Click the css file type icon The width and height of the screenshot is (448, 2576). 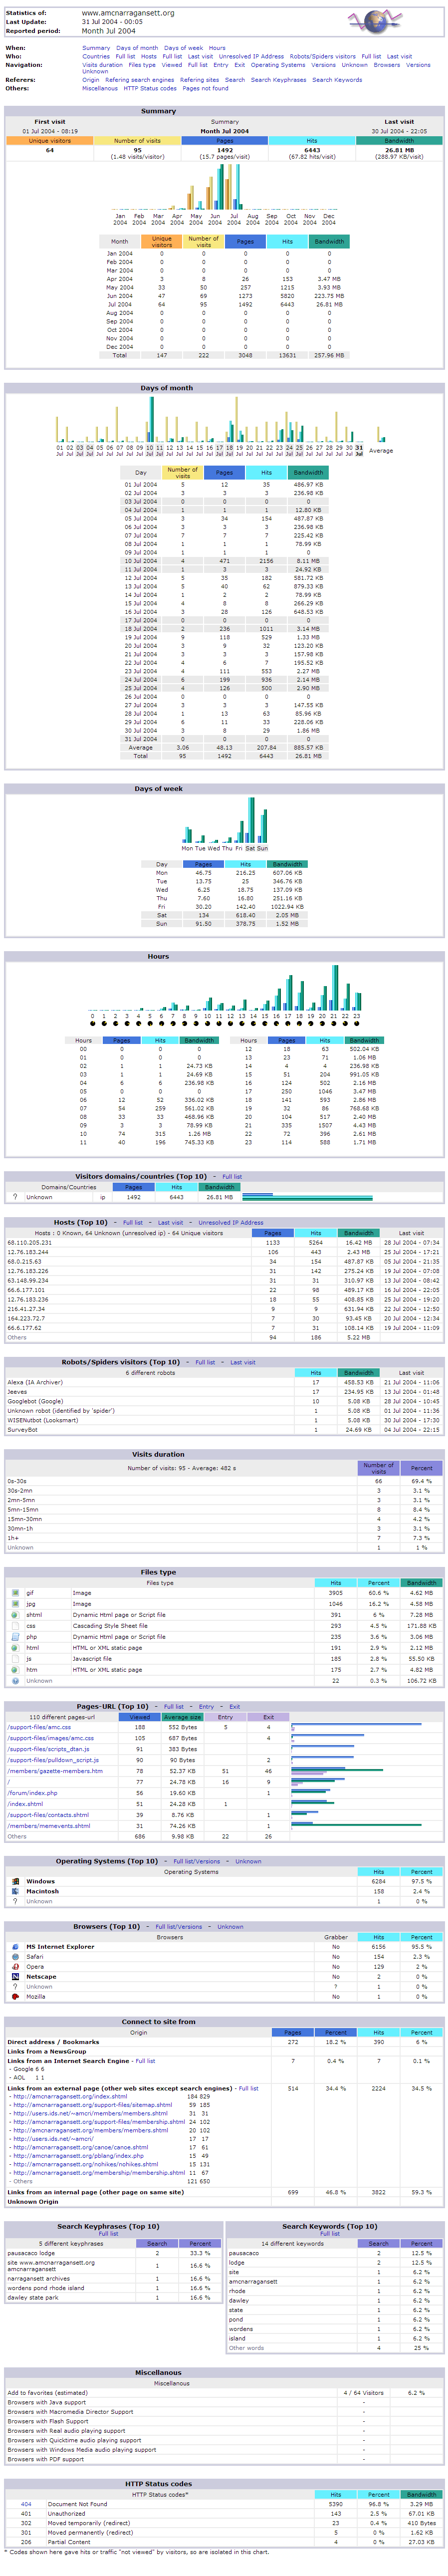(x=15, y=1625)
